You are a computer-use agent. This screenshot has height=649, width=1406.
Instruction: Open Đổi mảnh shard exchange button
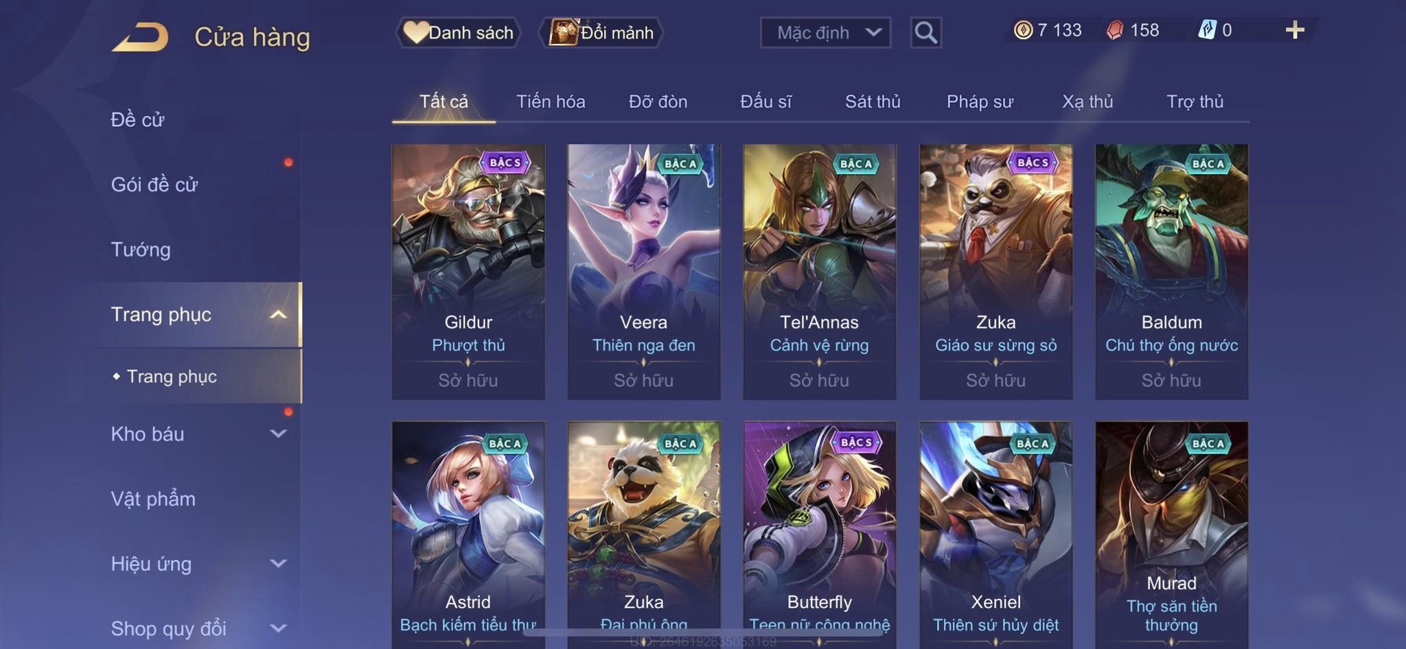pos(601,32)
